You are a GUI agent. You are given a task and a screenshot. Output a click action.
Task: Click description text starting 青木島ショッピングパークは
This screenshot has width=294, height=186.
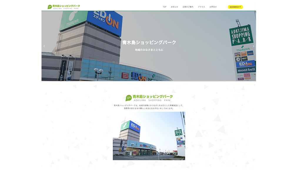(x=149, y=105)
